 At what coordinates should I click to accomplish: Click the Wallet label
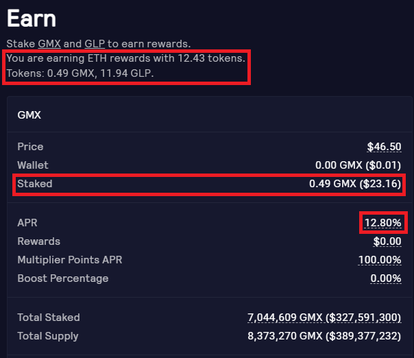coord(33,165)
